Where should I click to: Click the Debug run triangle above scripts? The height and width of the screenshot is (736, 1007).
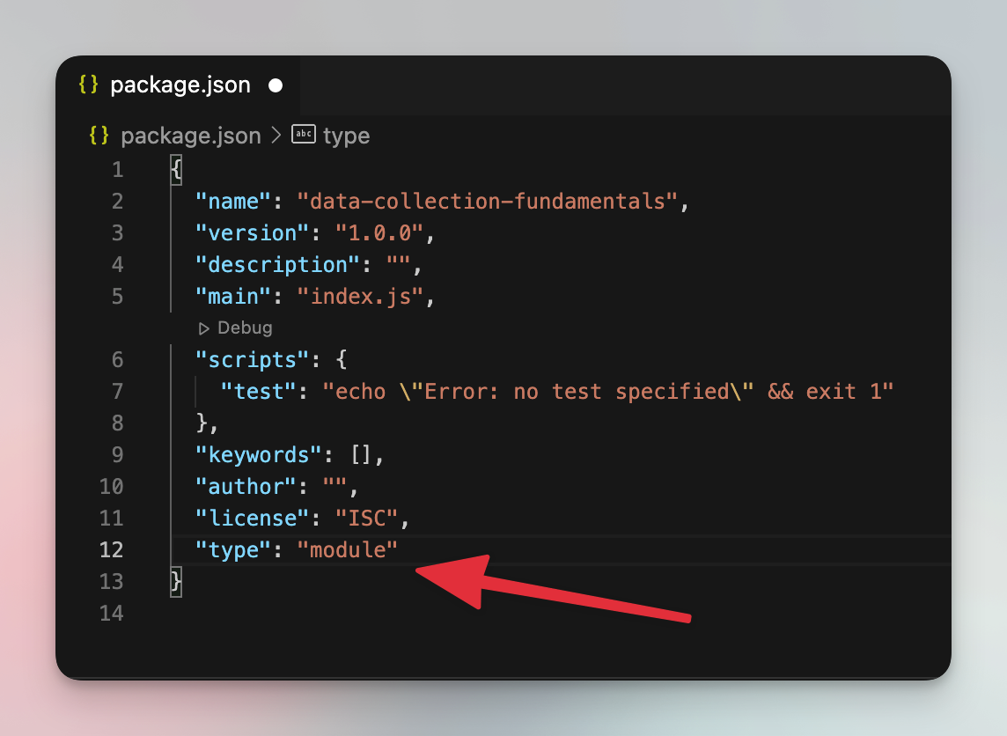204,328
